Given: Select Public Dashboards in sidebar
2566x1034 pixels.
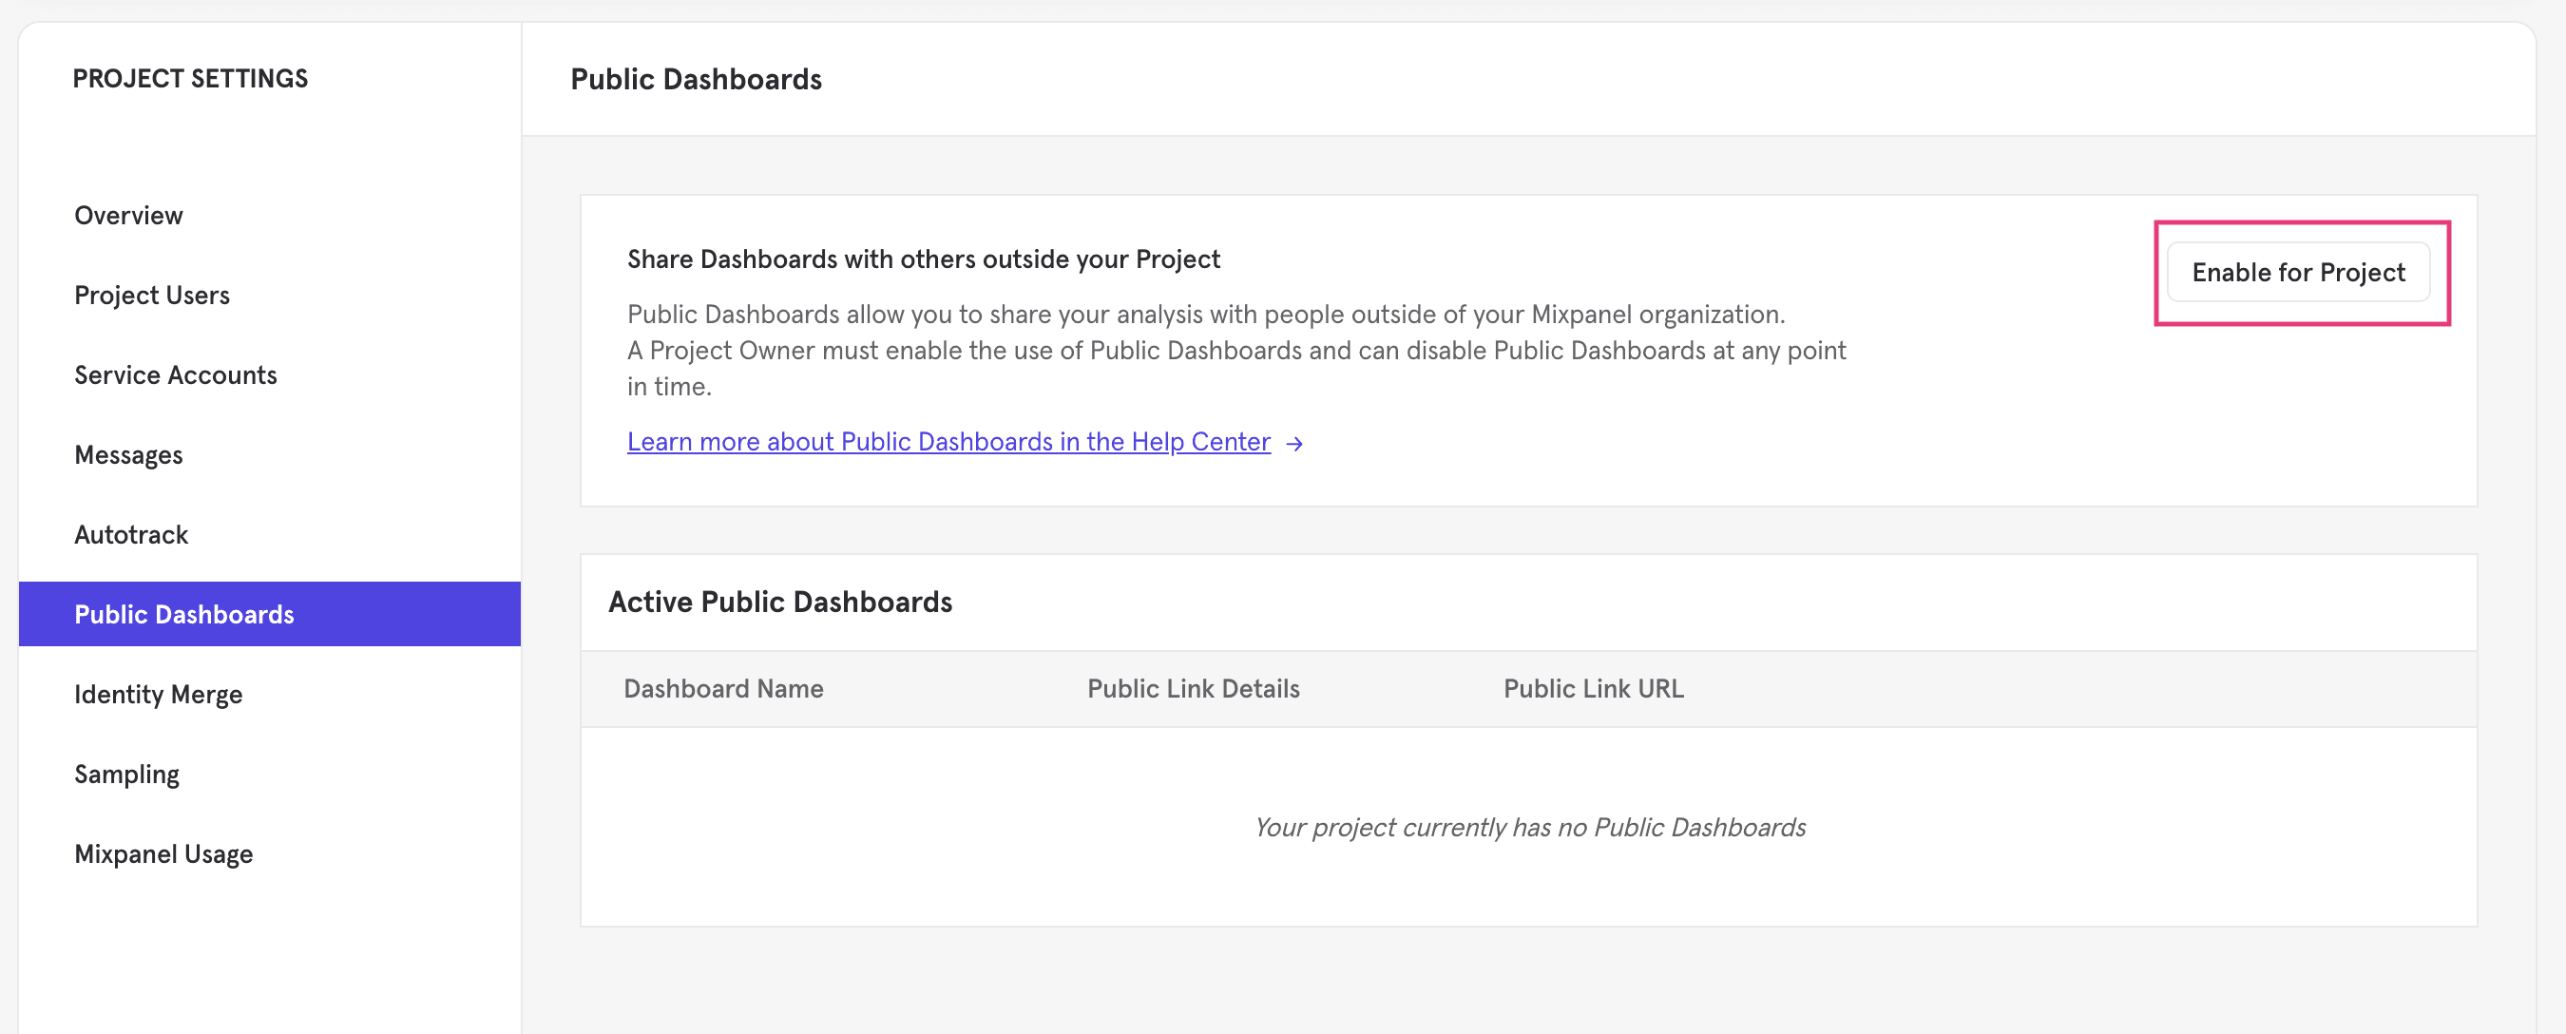Looking at the screenshot, I should click(183, 614).
